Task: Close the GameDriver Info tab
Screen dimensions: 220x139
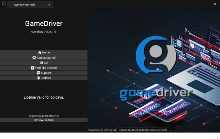Action: click(49, 5)
